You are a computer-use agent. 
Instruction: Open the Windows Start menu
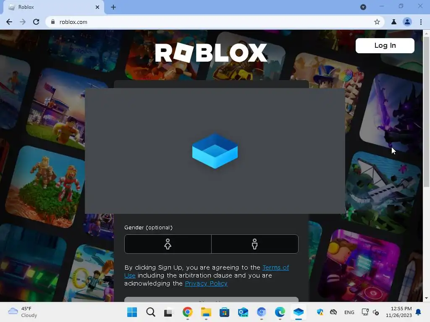click(x=132, y=312)
